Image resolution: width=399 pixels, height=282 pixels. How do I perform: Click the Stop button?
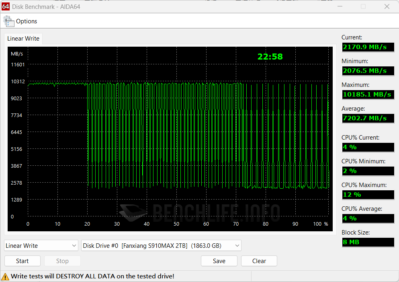pyautogui.click(x=62, y=261)
